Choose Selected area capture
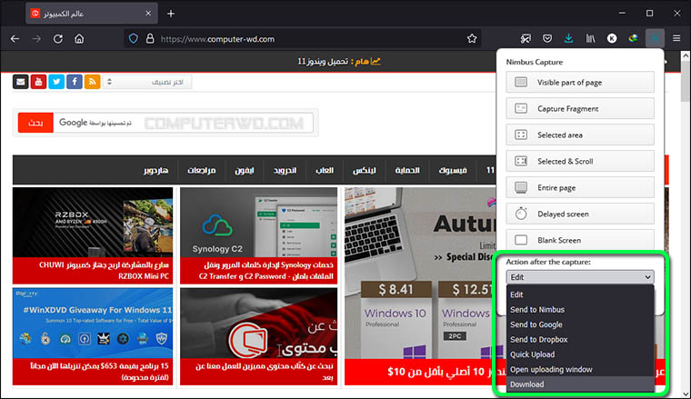This screenshot has height=399, width=691. click(x=580, y=135)
